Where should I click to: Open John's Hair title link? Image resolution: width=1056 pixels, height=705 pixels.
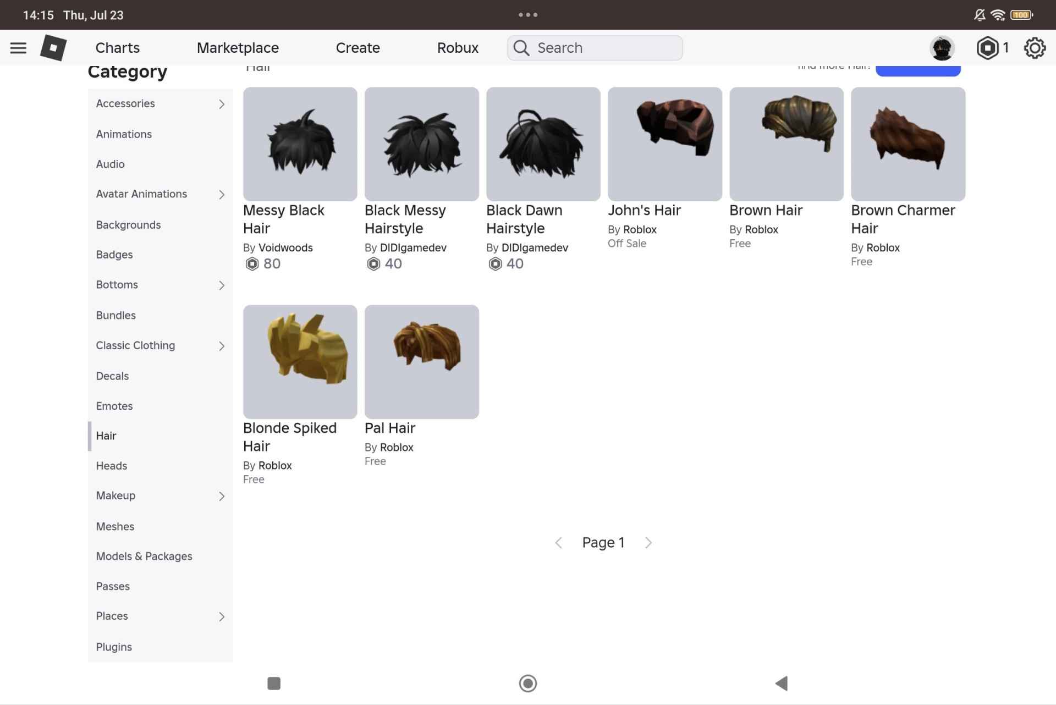point(644,210)
